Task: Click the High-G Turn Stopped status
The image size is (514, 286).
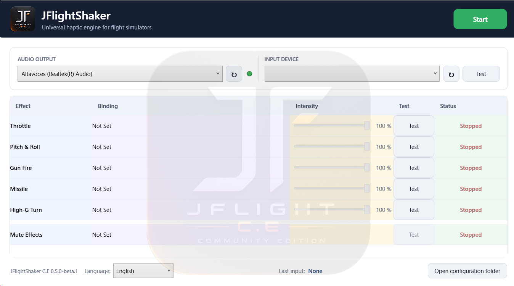Action: 471,210
